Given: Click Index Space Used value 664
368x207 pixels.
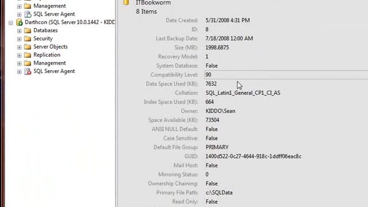Looking at the screenshot, I should [209, 102].
